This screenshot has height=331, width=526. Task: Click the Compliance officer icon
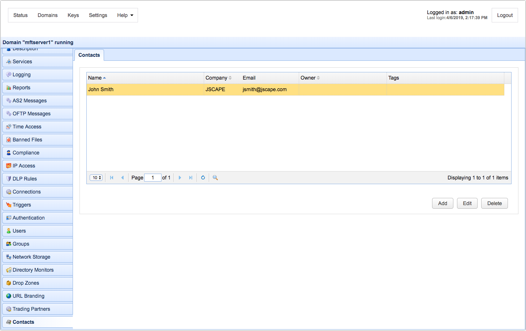click(x=9, y=153)
